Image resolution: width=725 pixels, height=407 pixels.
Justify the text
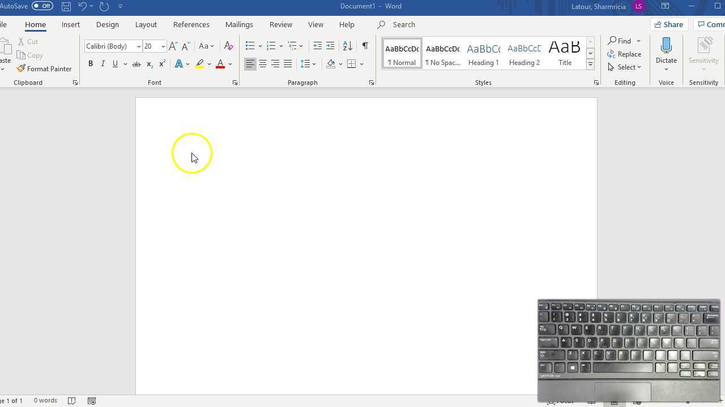(x=288, y=64)
